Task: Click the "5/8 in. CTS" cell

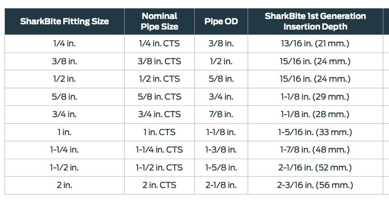Action: pos(159,97)
